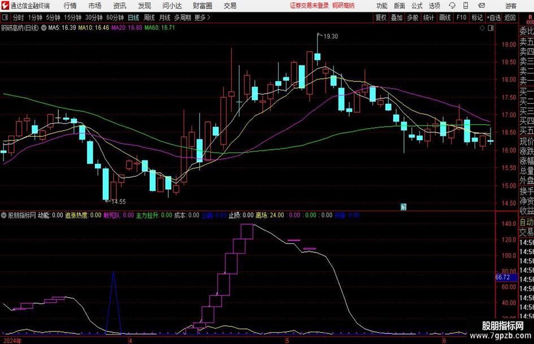This screenshot has height=344, width=534.
Task: Expand the main chart indicator dropdown arrow
Action: tap(44, 28)
